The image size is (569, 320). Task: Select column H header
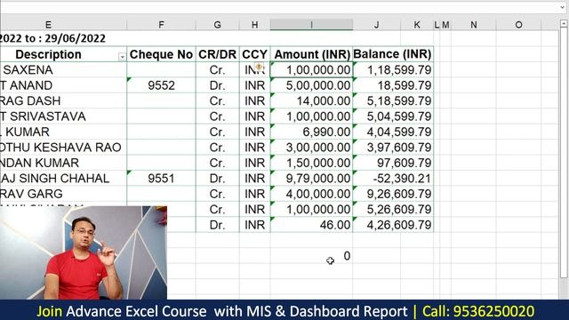[255, 25]
